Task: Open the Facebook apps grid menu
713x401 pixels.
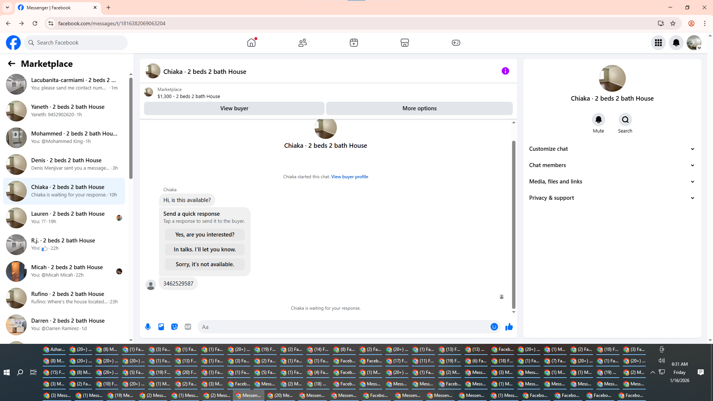Action: [658, 43]
